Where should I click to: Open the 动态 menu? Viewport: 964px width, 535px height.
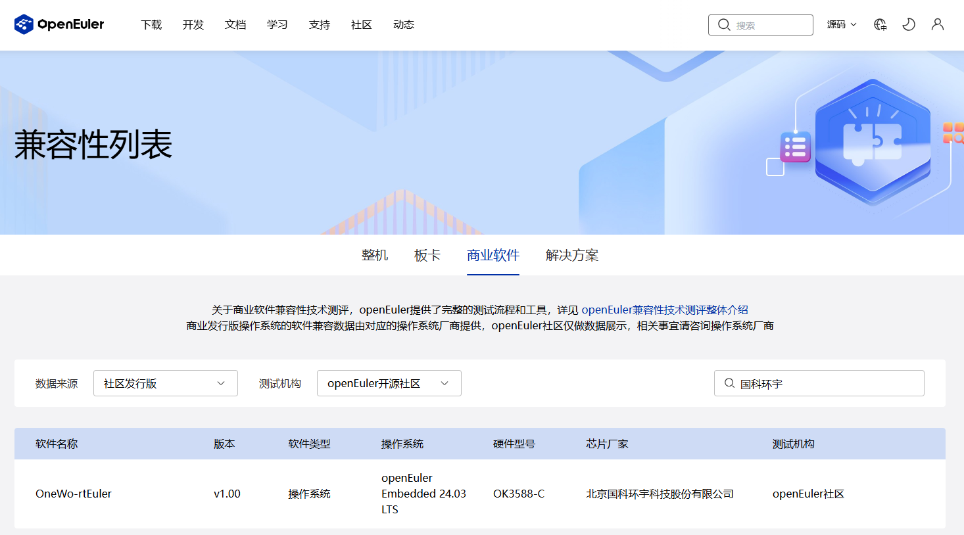pos(404,24)
